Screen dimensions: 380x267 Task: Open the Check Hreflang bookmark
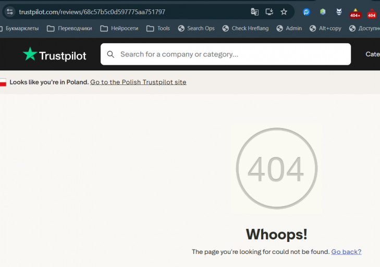[246, 28]
